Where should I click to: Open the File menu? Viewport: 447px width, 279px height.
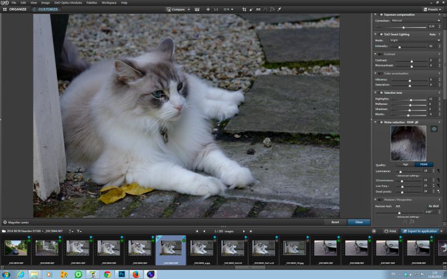[13, 3]
